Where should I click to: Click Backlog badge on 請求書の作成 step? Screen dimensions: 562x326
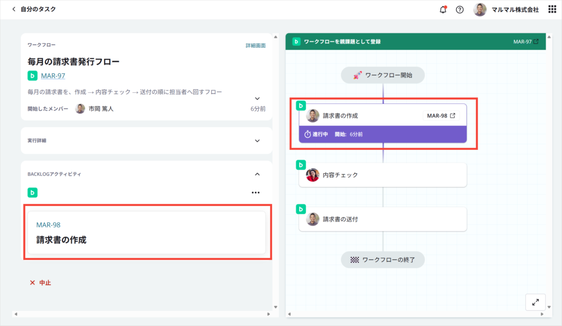point(301,106)
